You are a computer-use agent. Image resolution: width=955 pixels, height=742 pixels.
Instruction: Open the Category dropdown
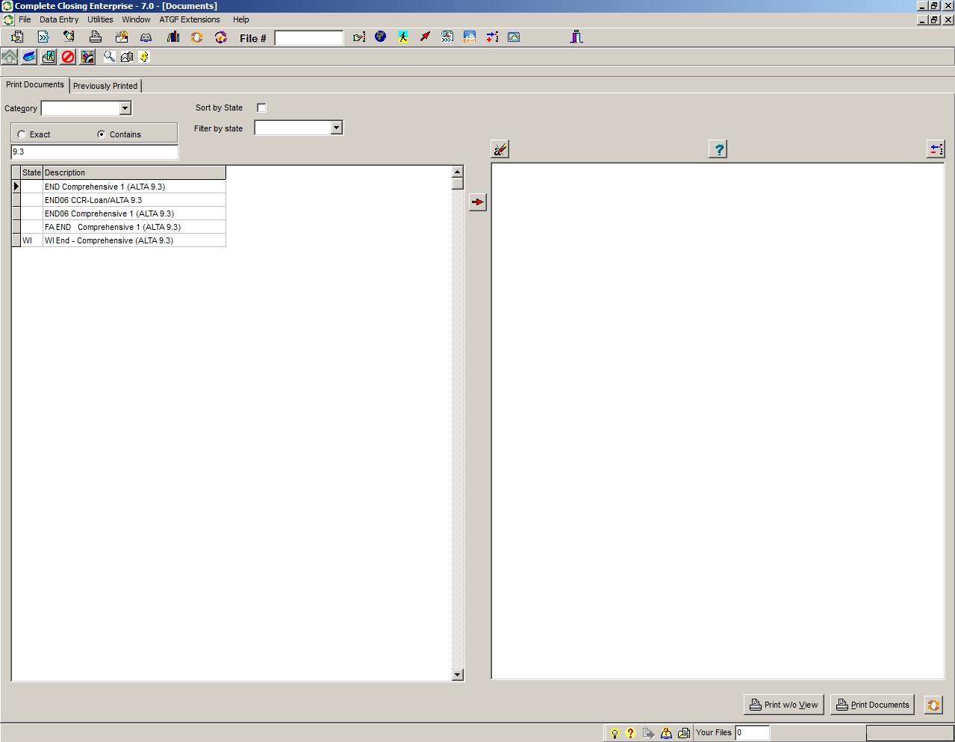[125, 108]
